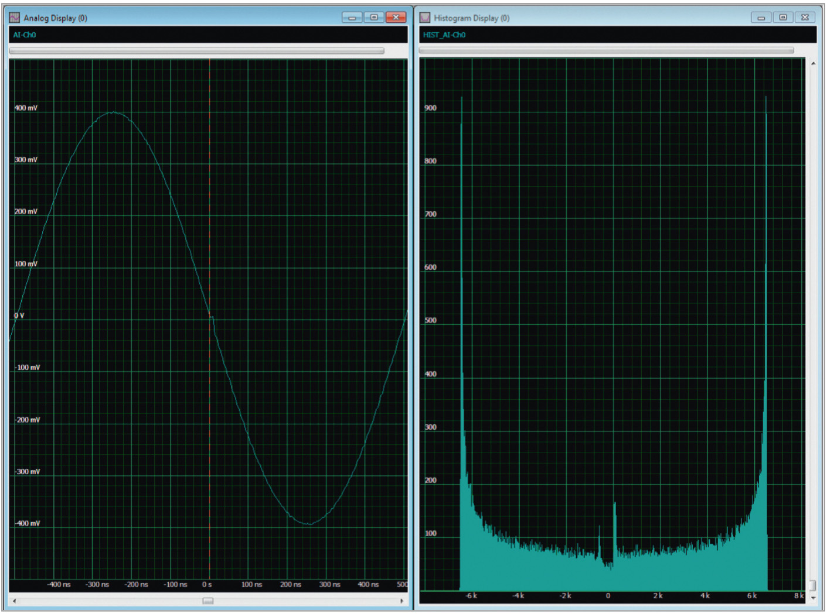Click the Histogram Display window title icon
The image size is (827, 614).
[425, 18]
